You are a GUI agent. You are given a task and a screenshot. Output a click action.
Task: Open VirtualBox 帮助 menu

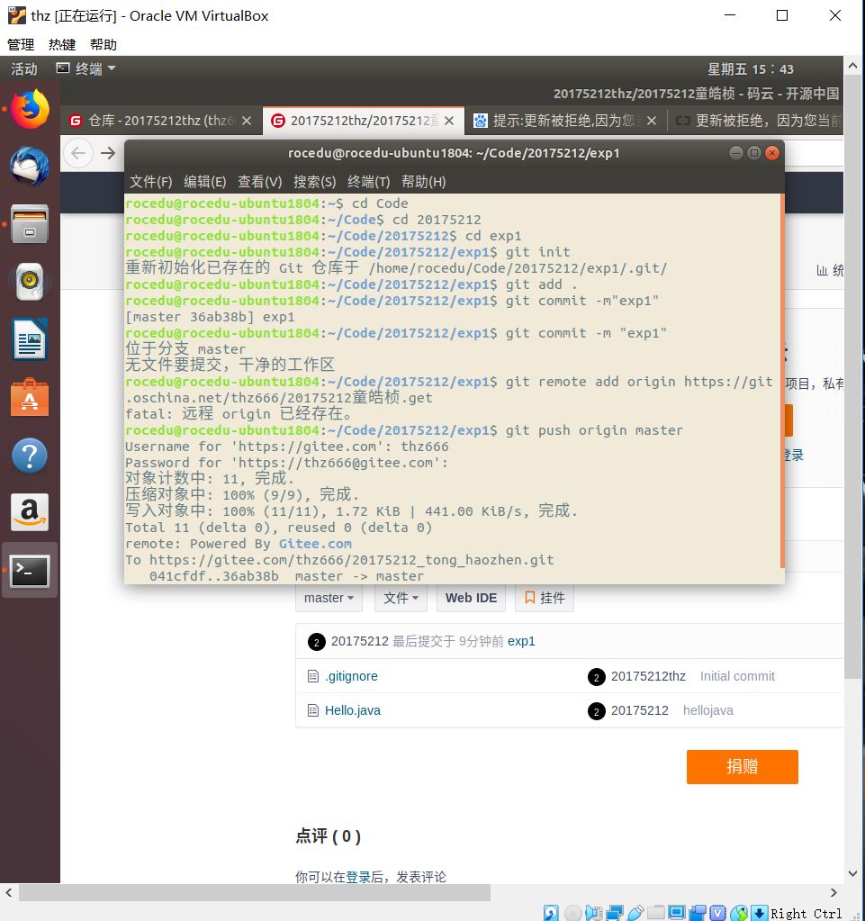104,45
